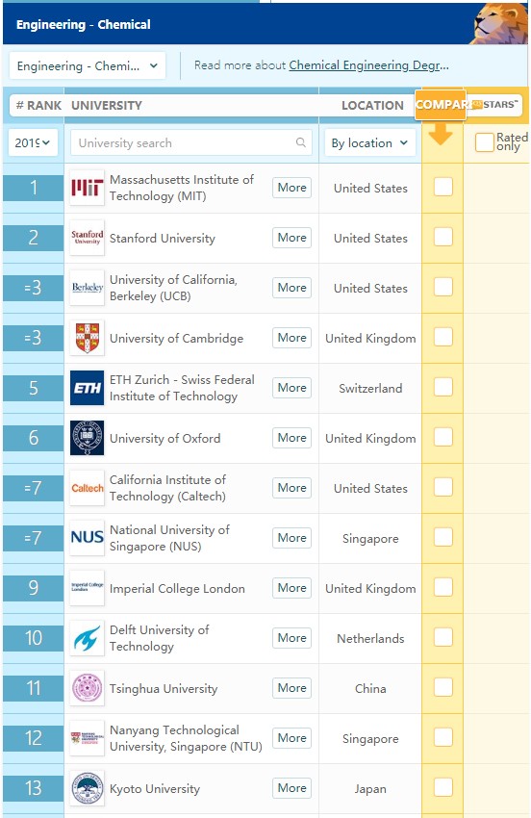Open the year 2019 dropdown
The image size is (531, 818).
point(33,142)
